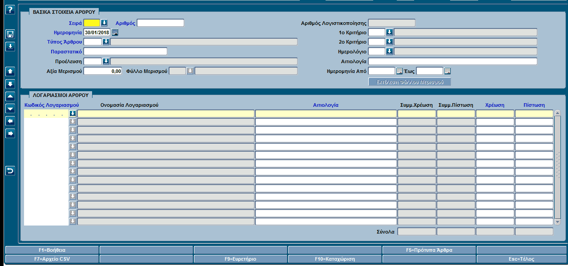
Task: Click the left arrow sidebar icon
Action: click(x=10, y=121)
